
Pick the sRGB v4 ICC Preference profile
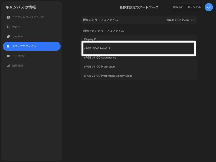click(139, 66)
